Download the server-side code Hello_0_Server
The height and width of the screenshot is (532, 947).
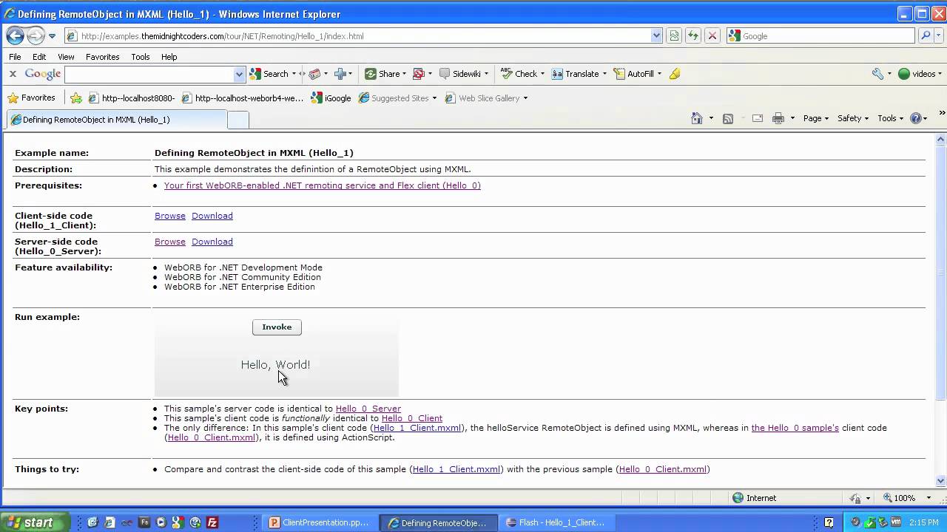click(x=212, y=242)
